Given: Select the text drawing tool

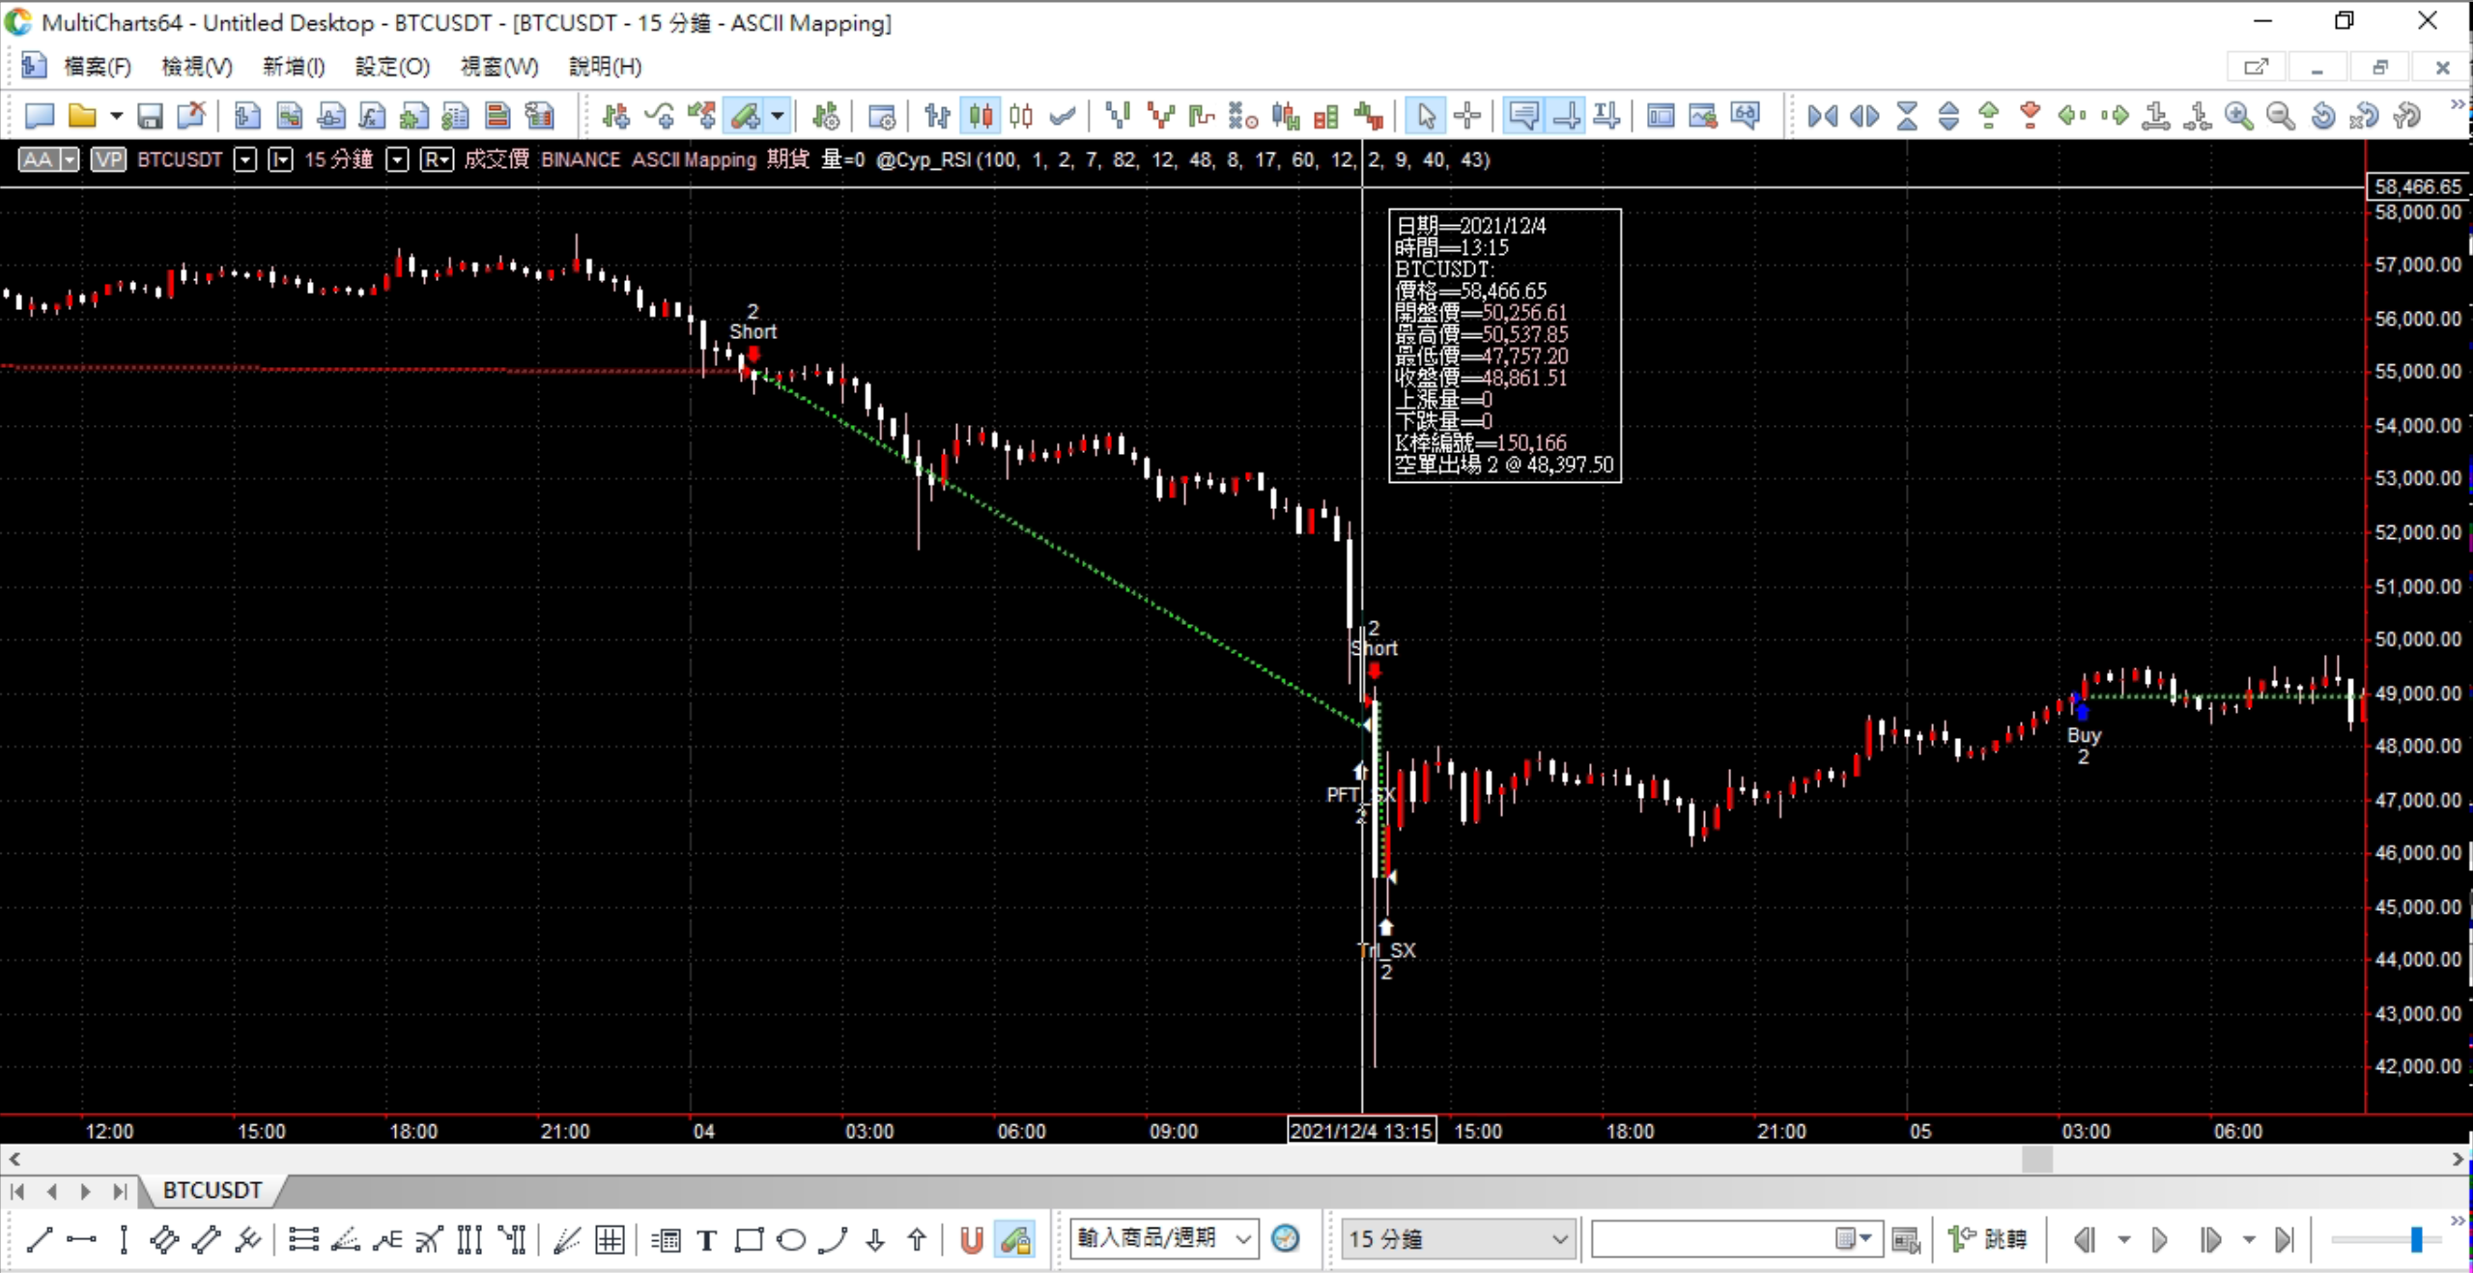Looking at the screenshot, I should tap(706, 1239).
